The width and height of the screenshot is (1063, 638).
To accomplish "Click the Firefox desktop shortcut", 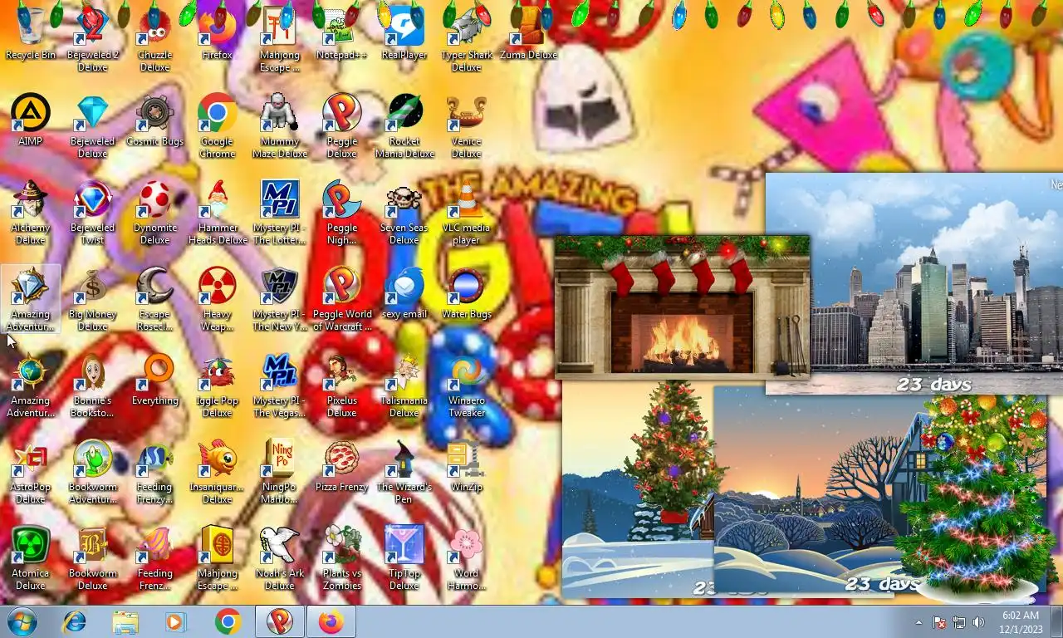I will tap(218, 34).
